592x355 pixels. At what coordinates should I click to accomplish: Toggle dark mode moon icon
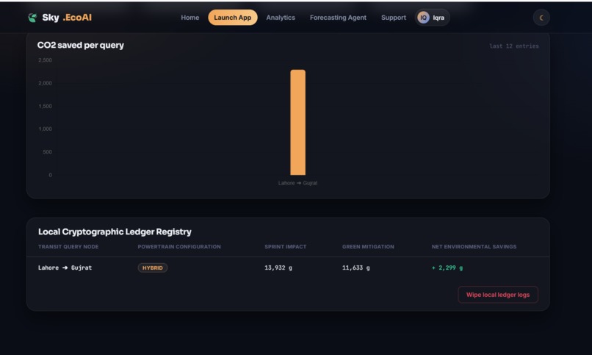pyautogui.click(x=541, y=18)
